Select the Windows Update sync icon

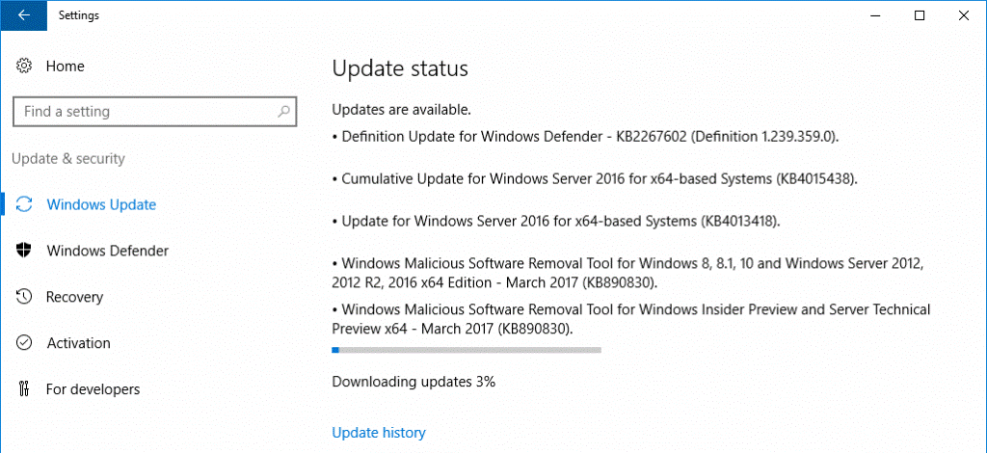(24, 204)
